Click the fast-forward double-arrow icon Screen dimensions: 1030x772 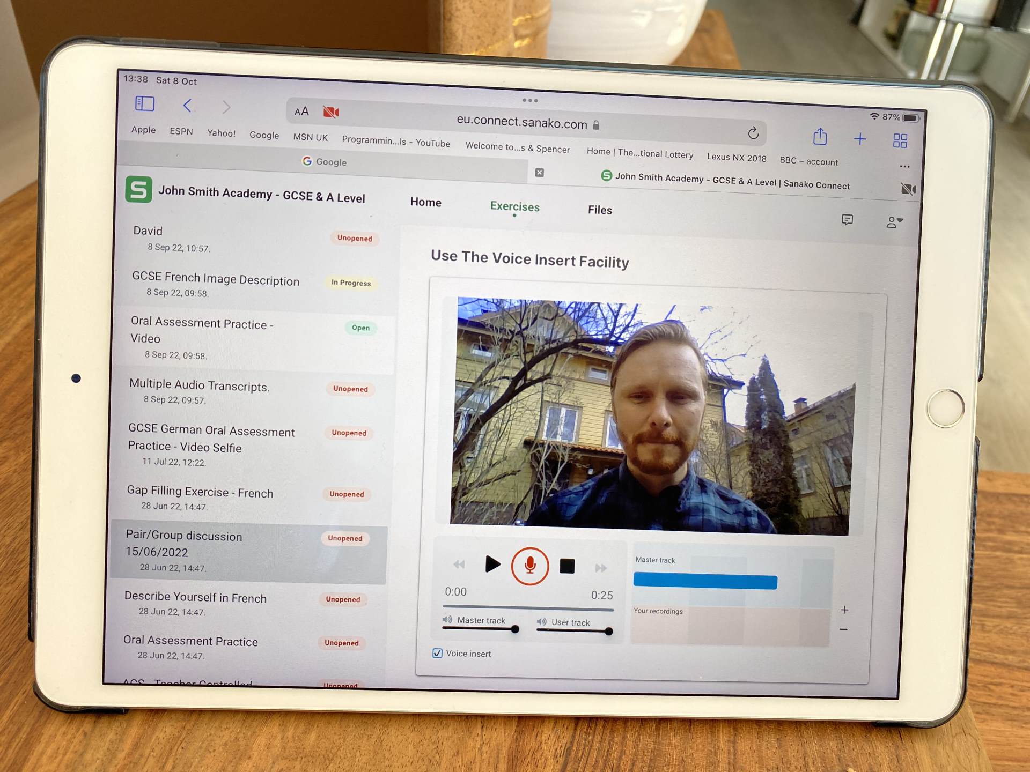click(x=601, y=568)
